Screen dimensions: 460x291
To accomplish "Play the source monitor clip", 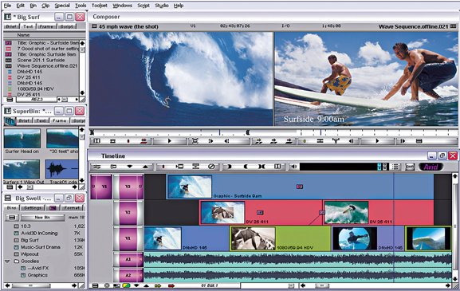I will pyautogui.click(x=170, y=141).
